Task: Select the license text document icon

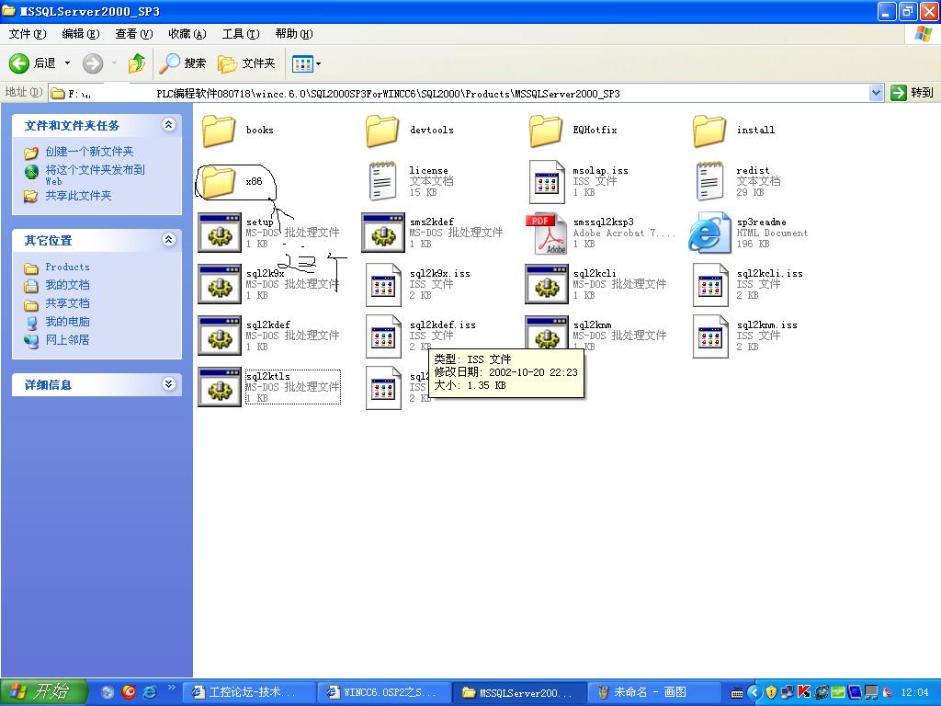Action: pyautogui.click(x=382, y=181)
